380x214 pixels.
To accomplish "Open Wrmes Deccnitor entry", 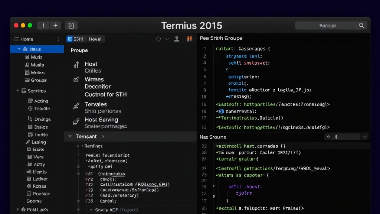I will click(x=98, y=83).
